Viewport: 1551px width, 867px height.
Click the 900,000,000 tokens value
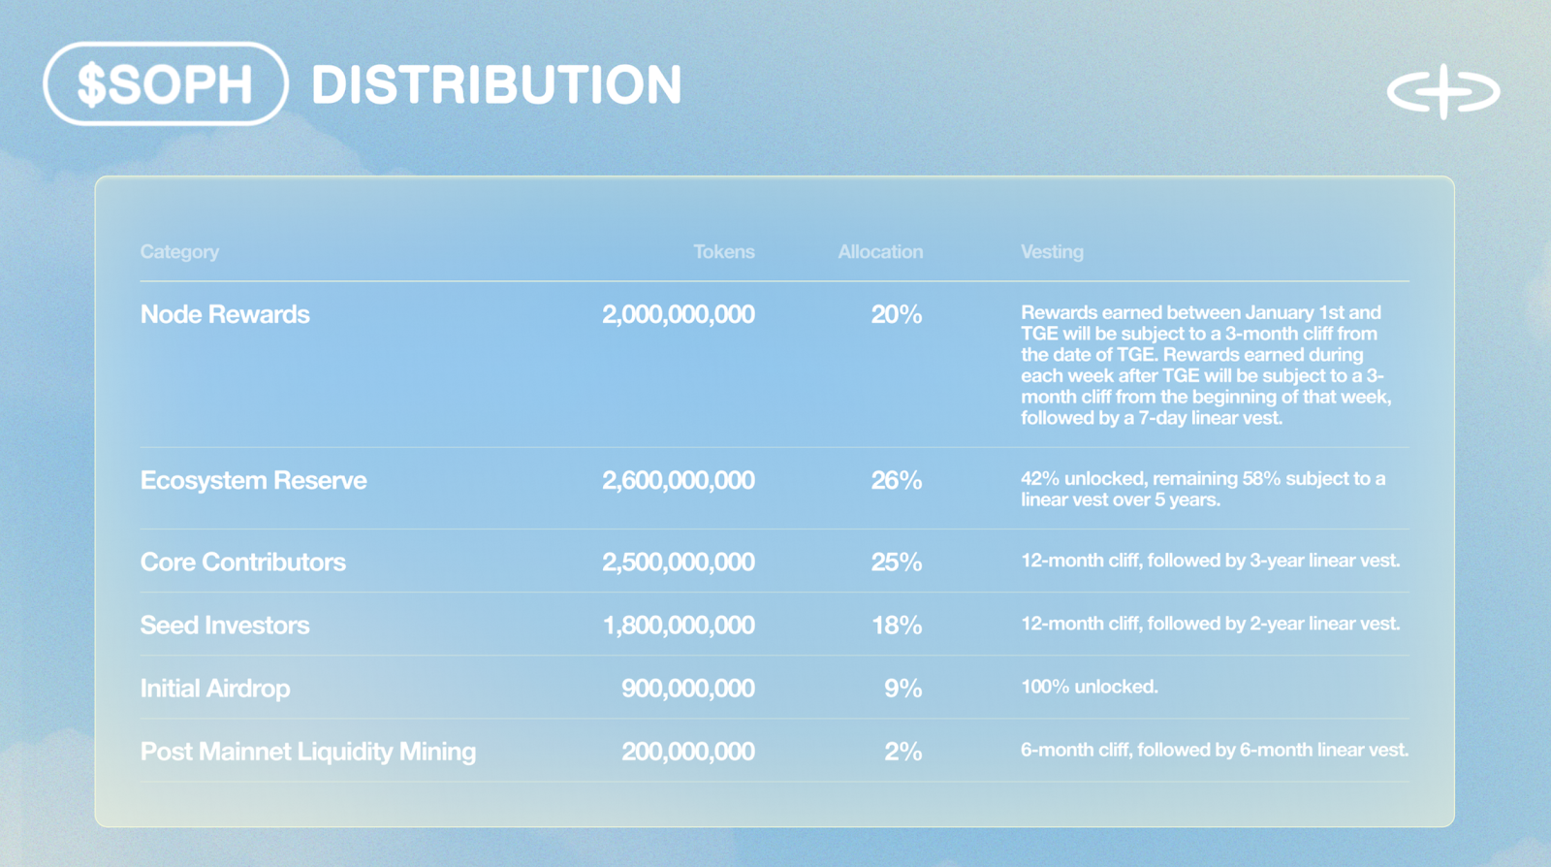pos(687,688)
